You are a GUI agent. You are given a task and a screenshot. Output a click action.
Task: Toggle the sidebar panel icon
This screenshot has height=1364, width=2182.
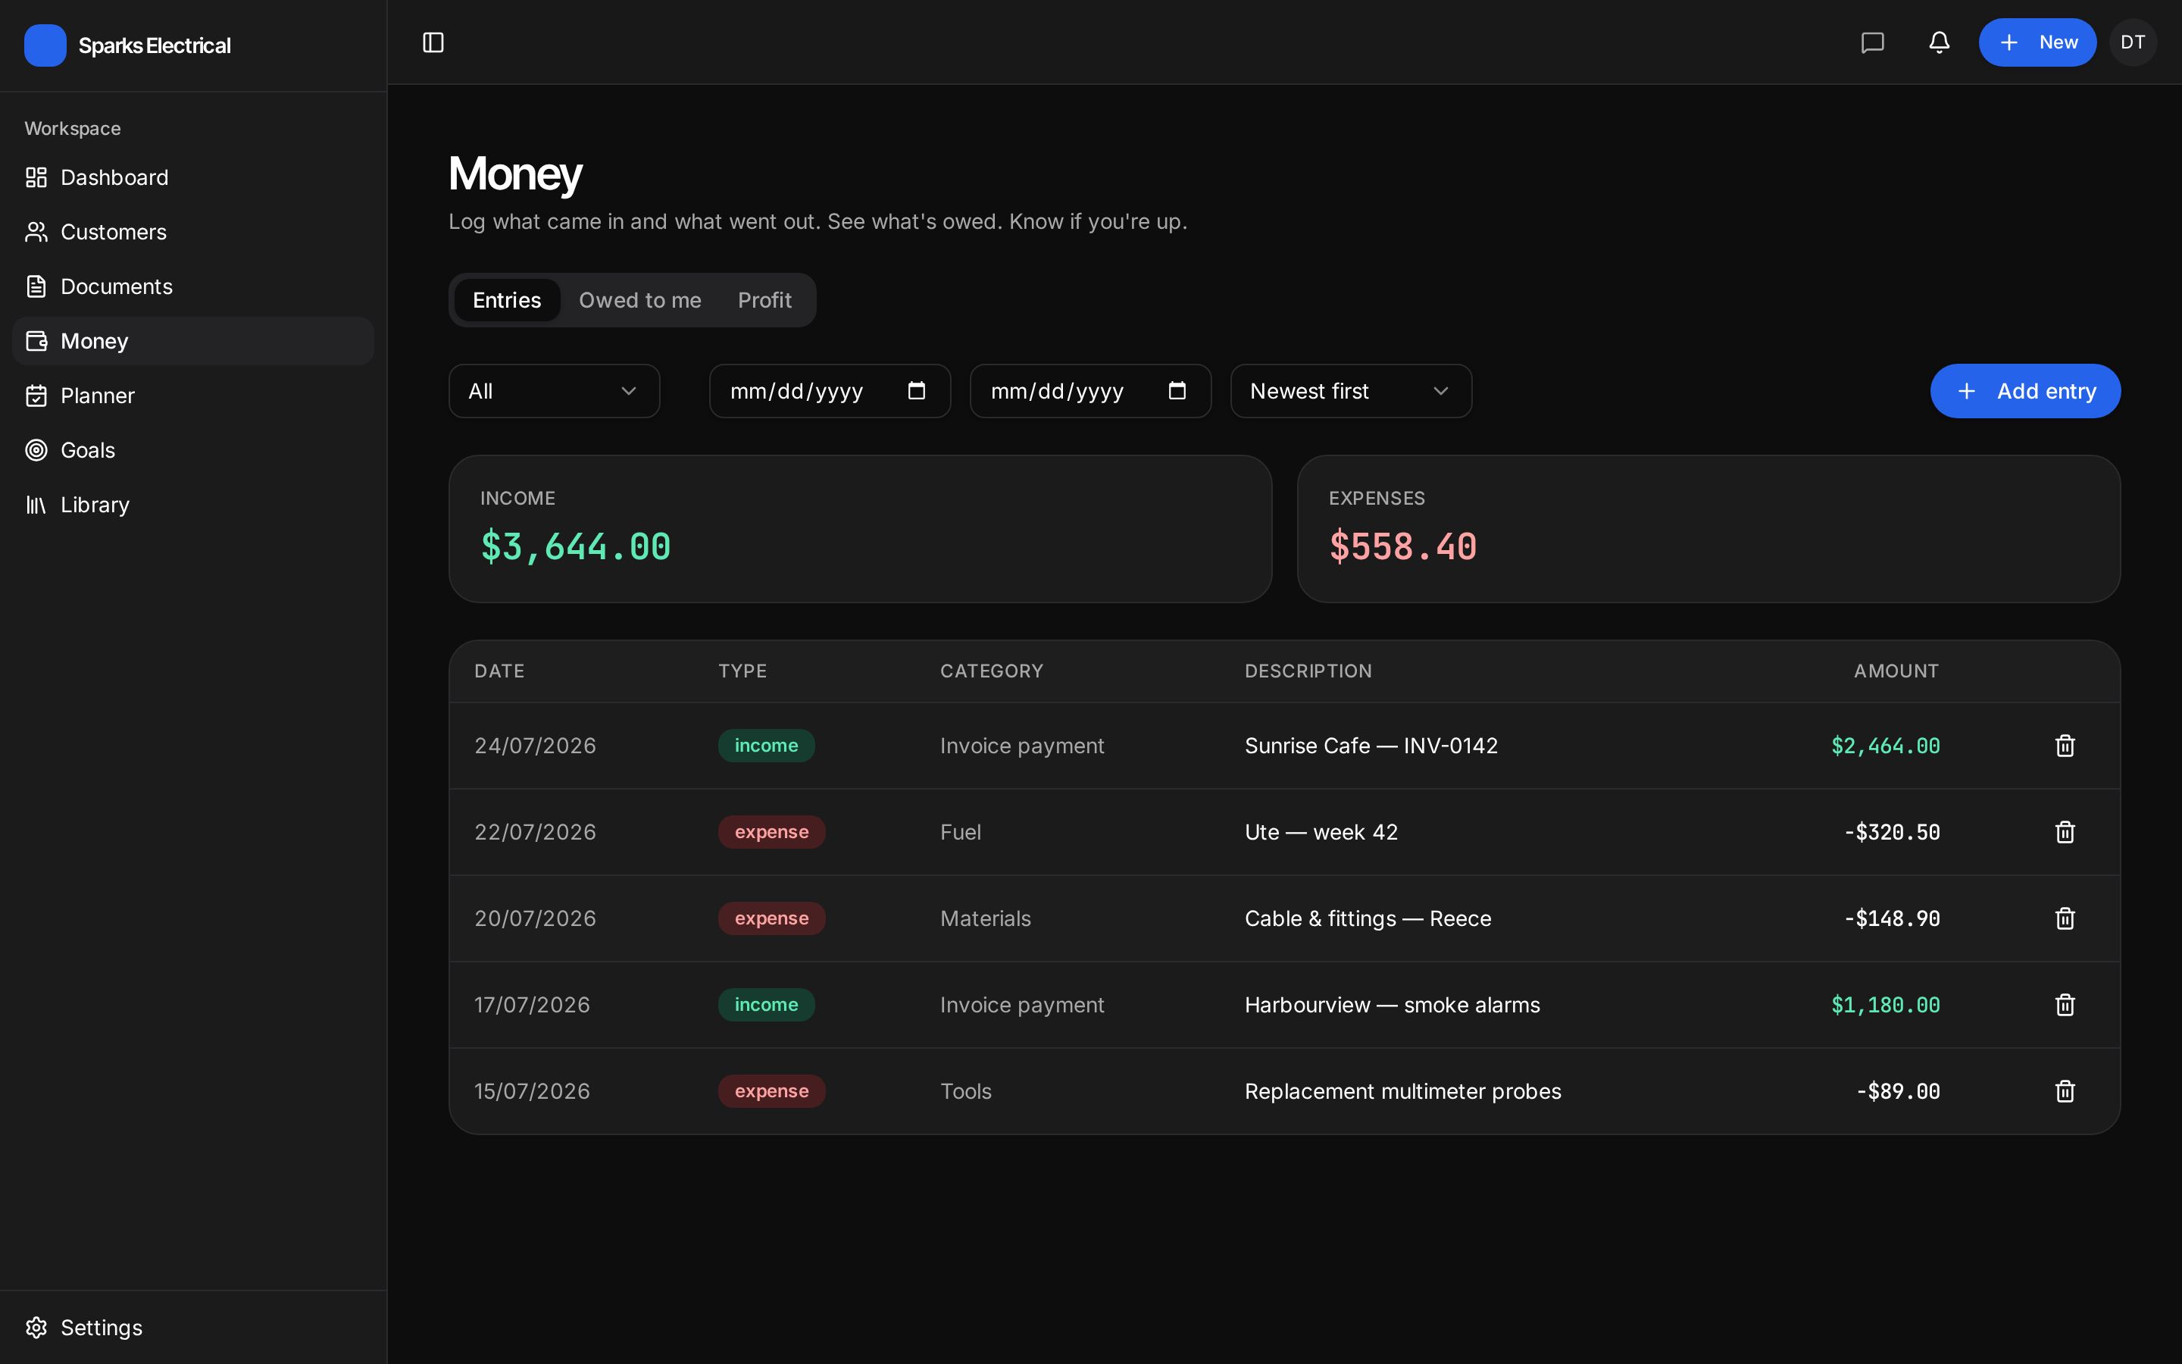tap(433, 42)
